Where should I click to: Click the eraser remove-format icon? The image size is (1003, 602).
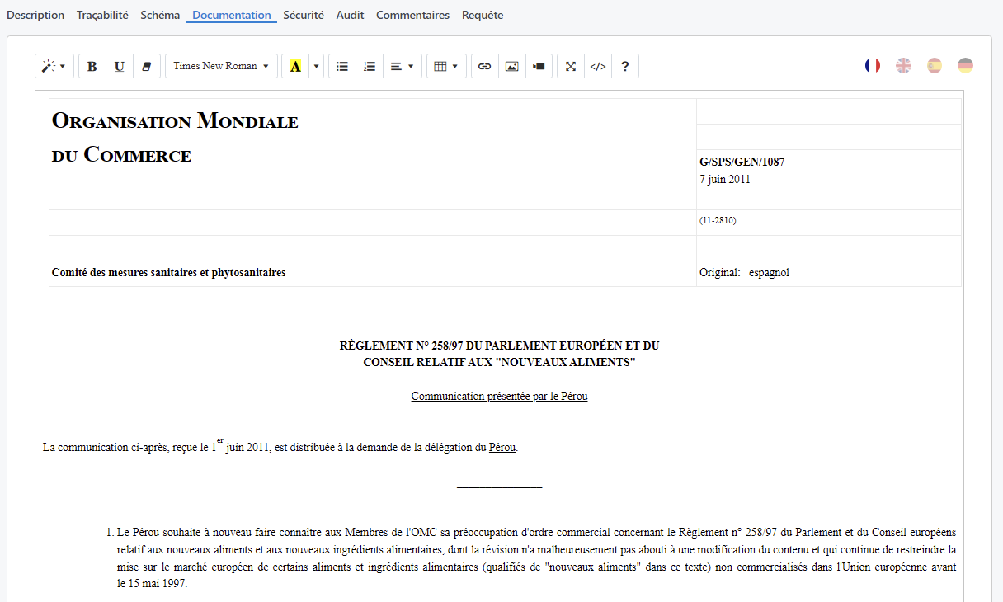click(147, 66)
